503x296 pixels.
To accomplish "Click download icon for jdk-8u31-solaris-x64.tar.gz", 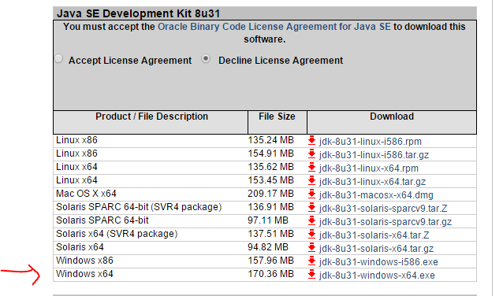I will pyautogui.click(x=311, y=248).
